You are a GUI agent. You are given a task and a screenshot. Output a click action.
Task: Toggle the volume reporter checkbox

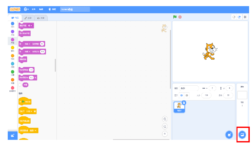(20, 85)
